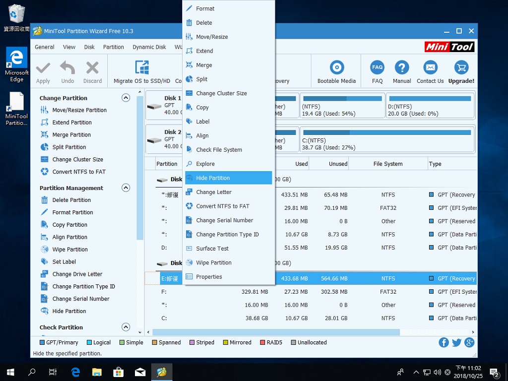Open Microsoft Edge from the taskbar
This screenshot has height=381, width=508.
75,372
